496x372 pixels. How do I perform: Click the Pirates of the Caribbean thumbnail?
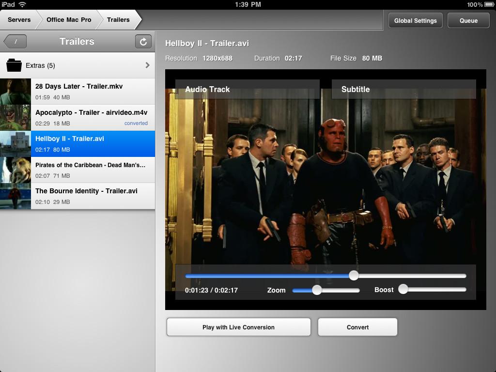click(15, 170)
